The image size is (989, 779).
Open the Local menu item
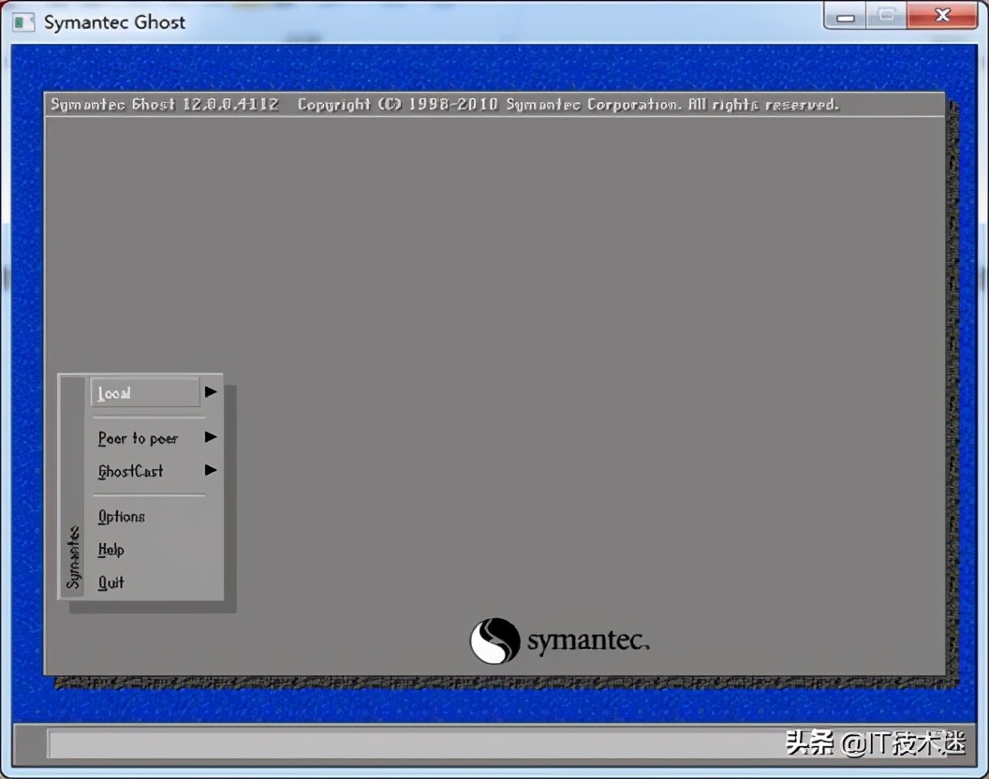(145, 392)
